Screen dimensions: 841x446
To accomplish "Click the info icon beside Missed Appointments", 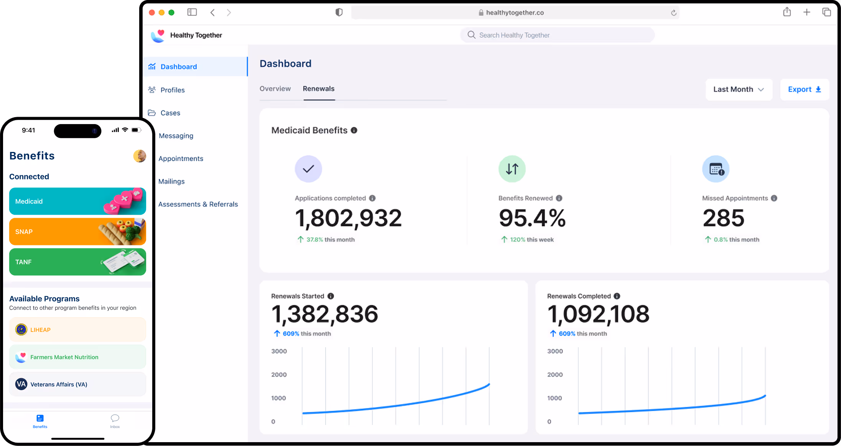I will (774, 198).
